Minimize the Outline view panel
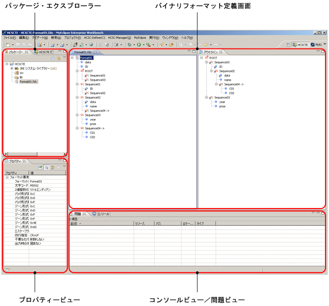329x306 pixels. click(318, 51)
